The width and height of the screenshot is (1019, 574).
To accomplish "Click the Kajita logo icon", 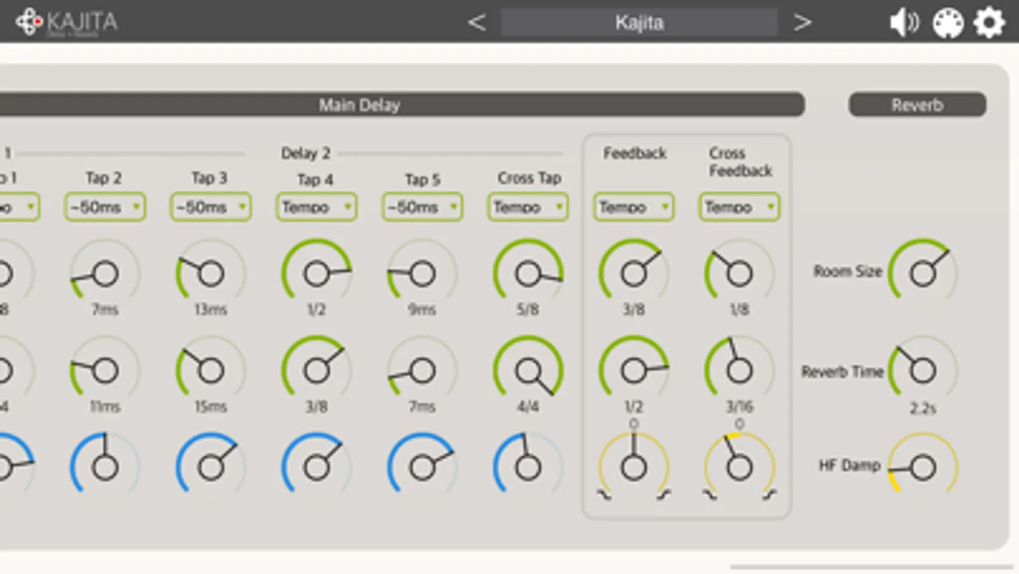I will click(29, 22).
